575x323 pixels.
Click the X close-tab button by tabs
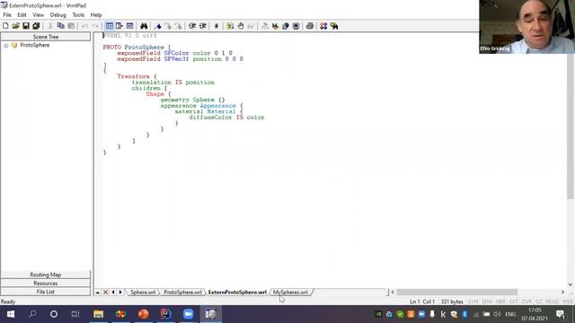(x=105, y=292)
